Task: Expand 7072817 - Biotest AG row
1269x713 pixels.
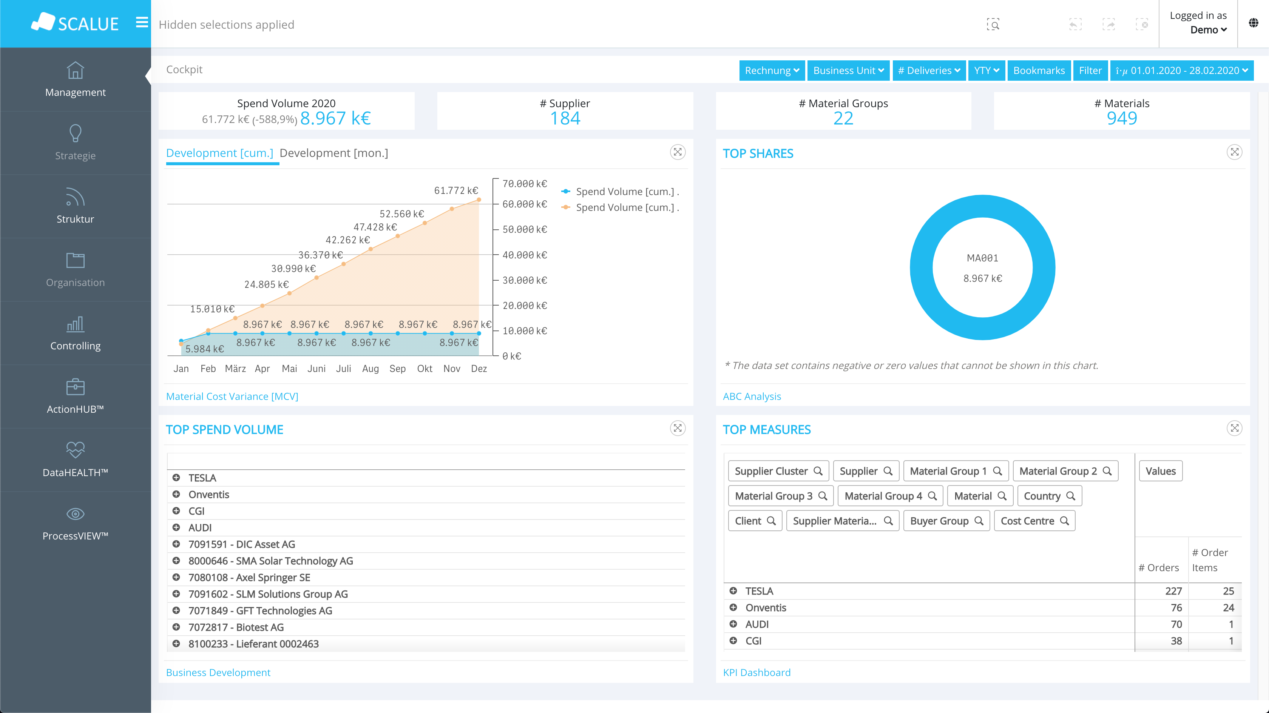Action: pyautogui.click(x=176, y=627)
